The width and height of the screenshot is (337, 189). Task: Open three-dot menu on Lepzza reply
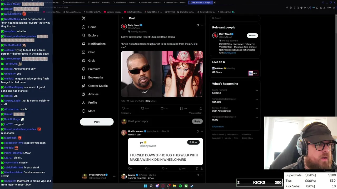(x=202, y=175)
